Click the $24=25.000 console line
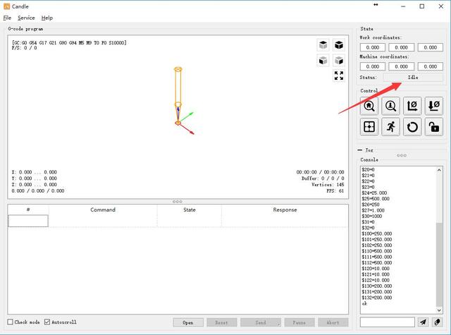451x335 pixels. click(374, 193)
